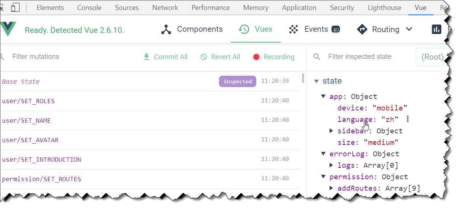This screenshot has width=465, height=214.
Task: Expand the logs: Array[0] node
Action: point(331,165)
